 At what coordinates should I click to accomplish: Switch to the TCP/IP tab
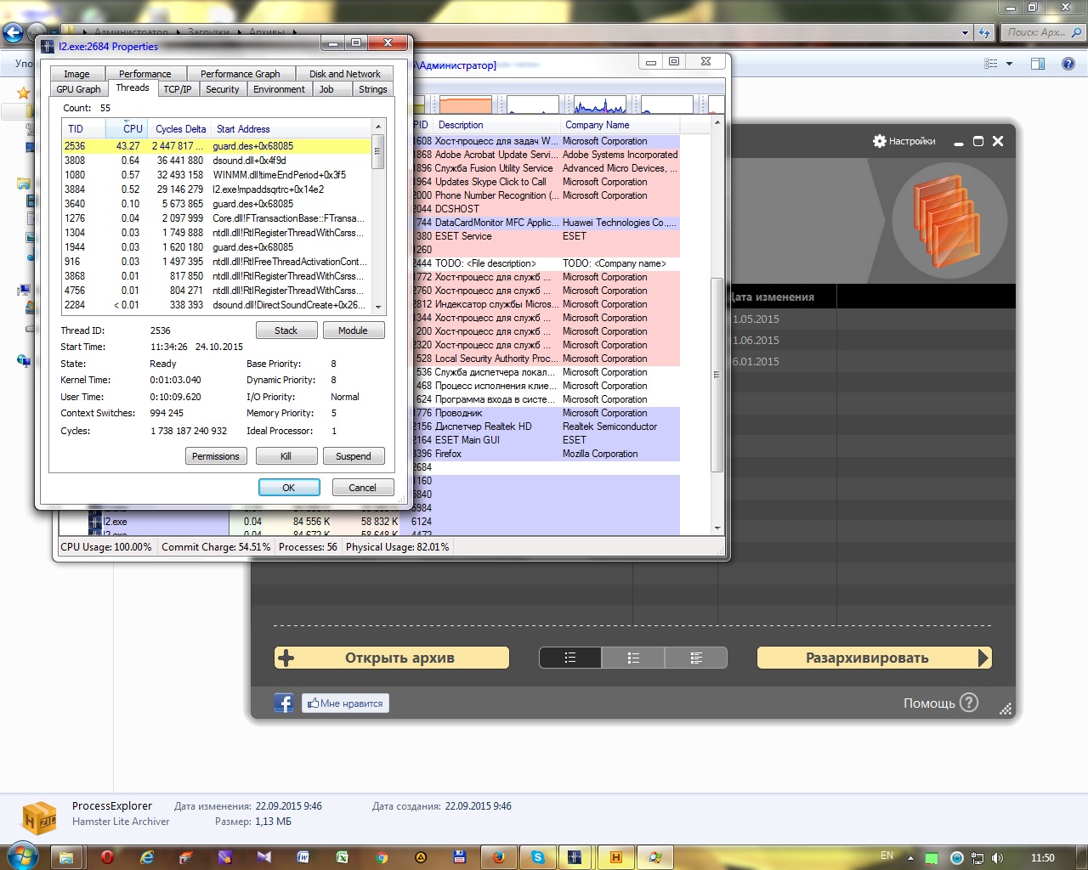click(x=178, y=89)
